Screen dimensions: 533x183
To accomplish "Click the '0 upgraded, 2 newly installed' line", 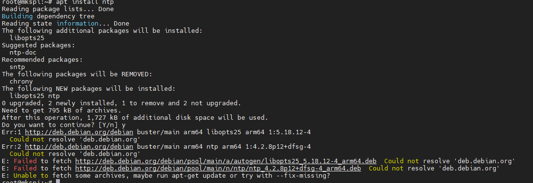I will tap(121, 103).
